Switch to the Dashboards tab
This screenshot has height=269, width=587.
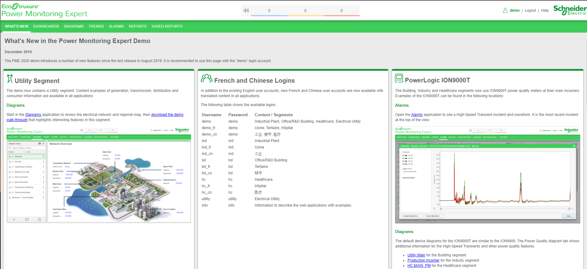tap(46, 26)
